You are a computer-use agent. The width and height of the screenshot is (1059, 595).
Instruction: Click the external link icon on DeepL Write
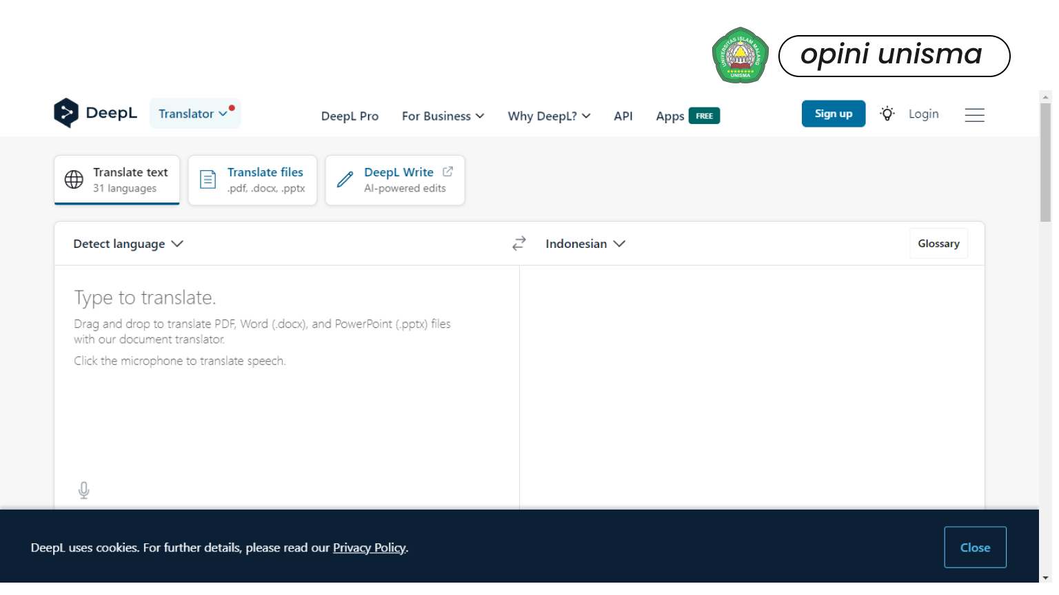447,171
